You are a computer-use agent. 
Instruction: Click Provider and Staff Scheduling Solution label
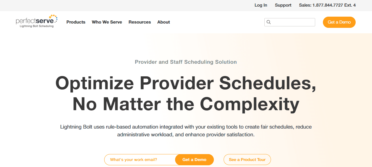tap(186, 62)
